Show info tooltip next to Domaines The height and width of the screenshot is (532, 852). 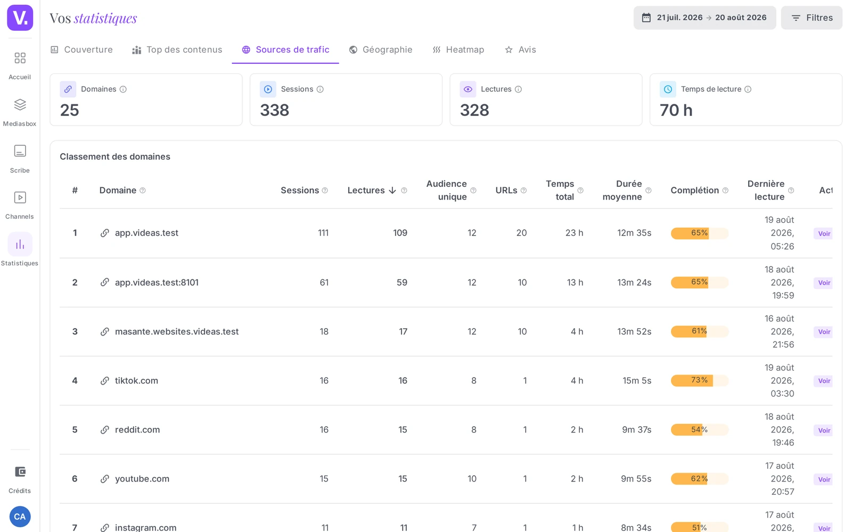(x=123, y=89)
